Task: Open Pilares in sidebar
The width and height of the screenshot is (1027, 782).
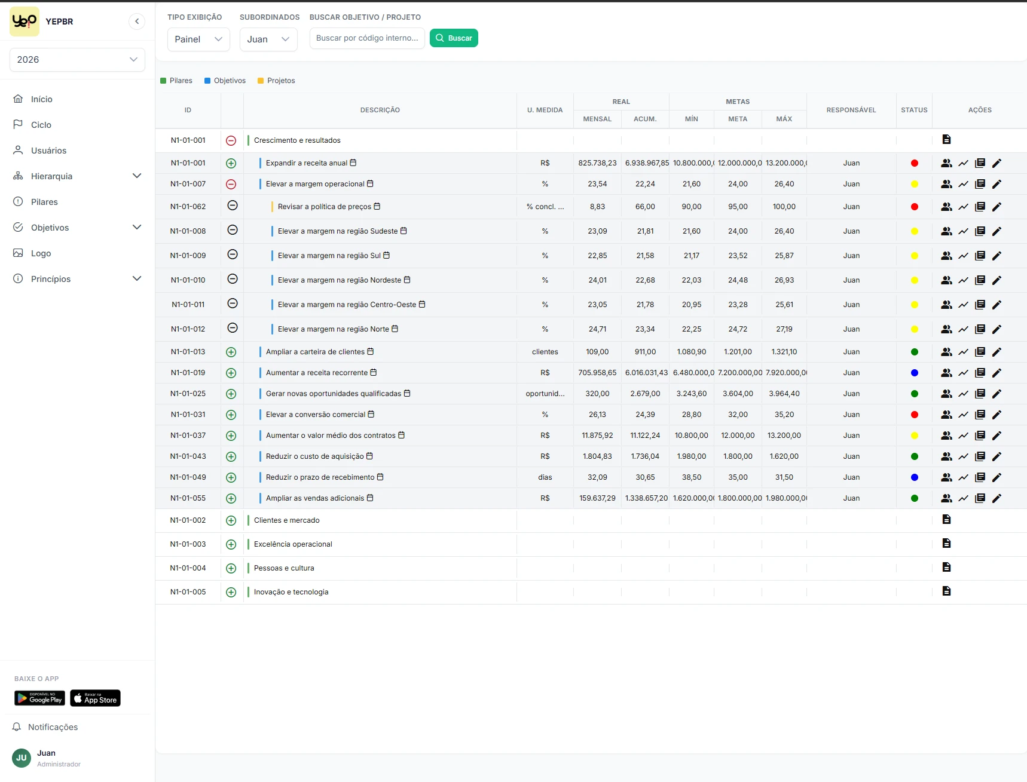Action: tap(44, 202)
